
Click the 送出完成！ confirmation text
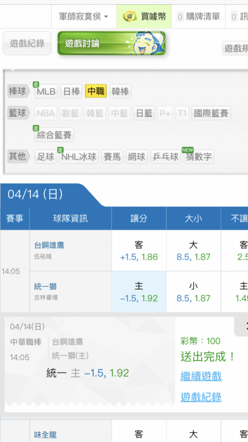(208, 357)
